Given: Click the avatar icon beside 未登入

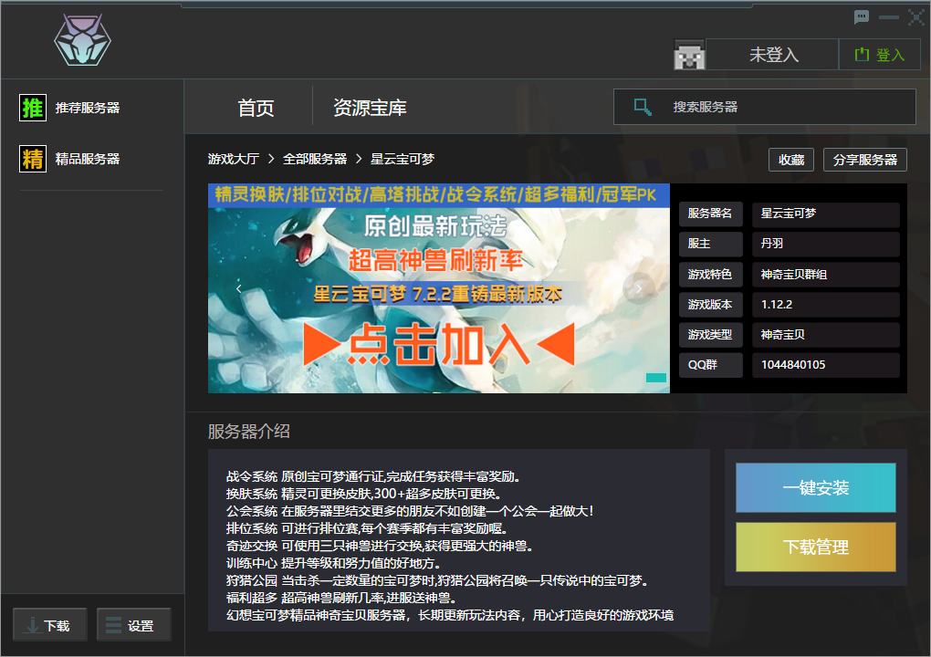Looking at the screenshot, I should point(690,55).
